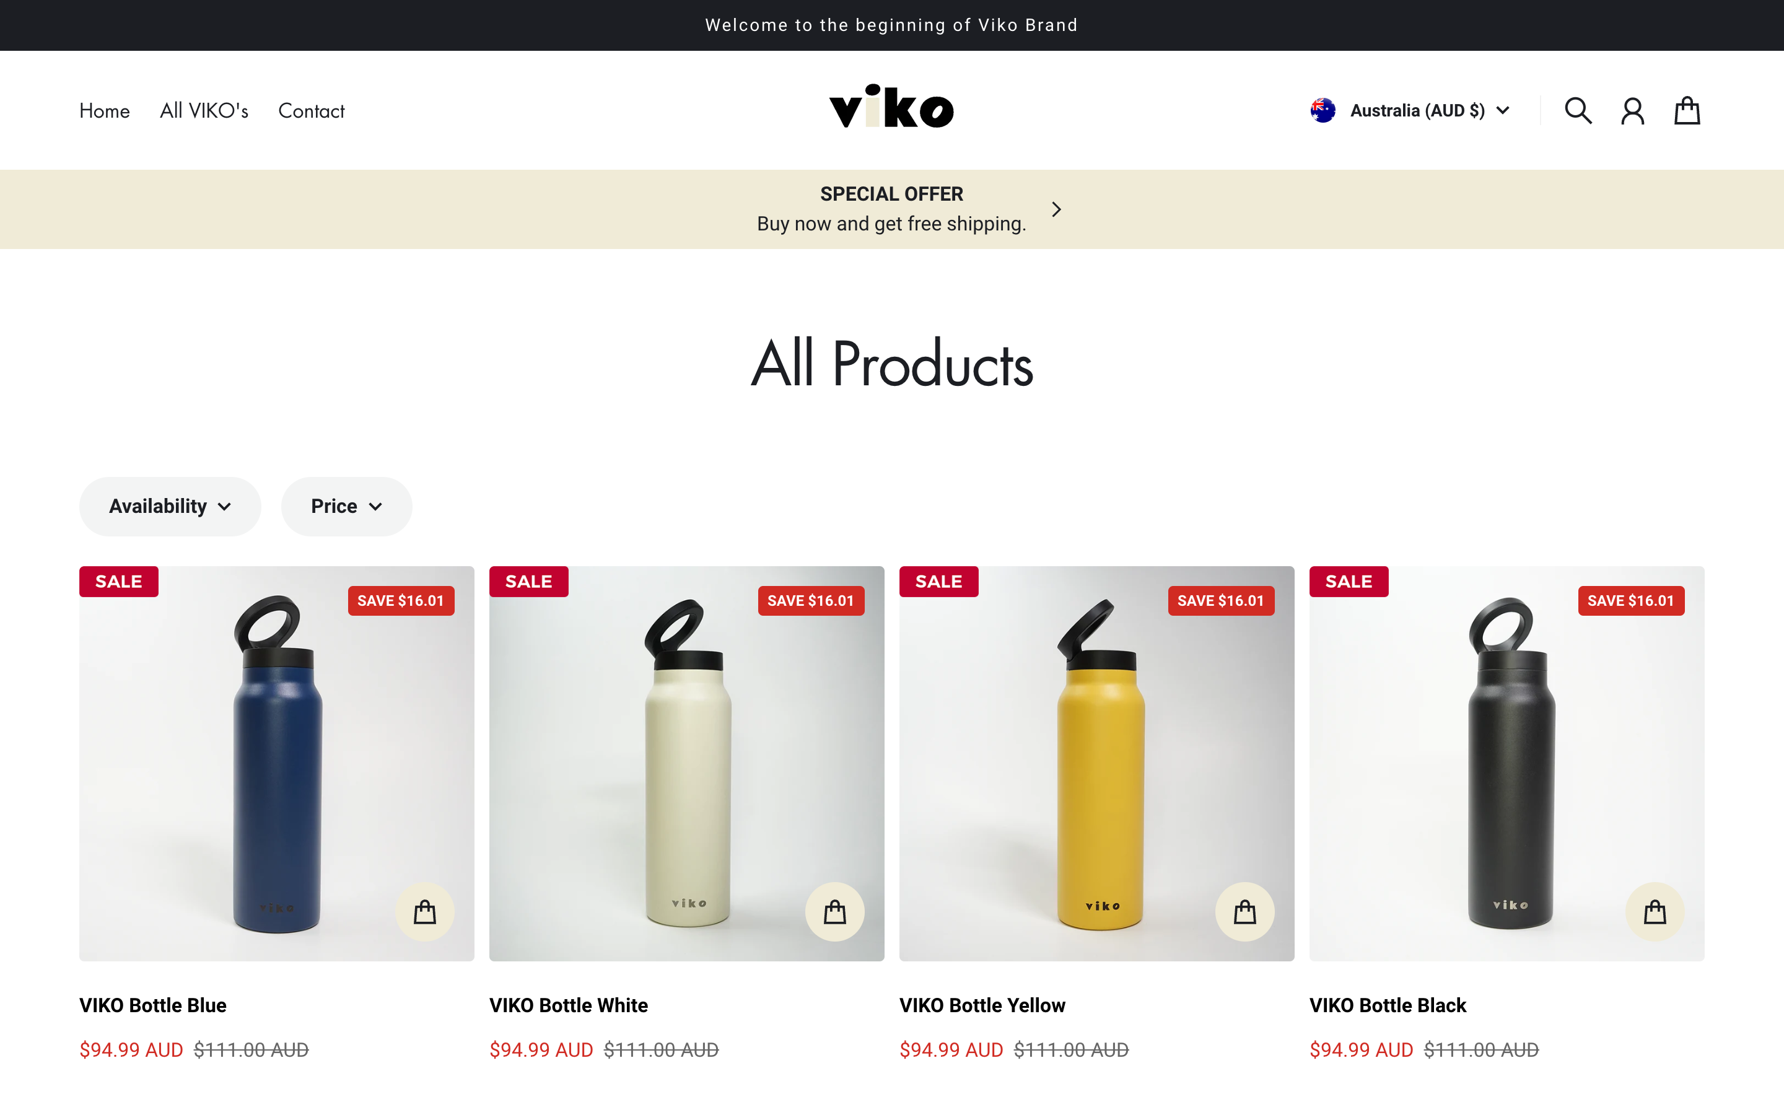
Task: Open the Contact page
Action: coord(311,111)
